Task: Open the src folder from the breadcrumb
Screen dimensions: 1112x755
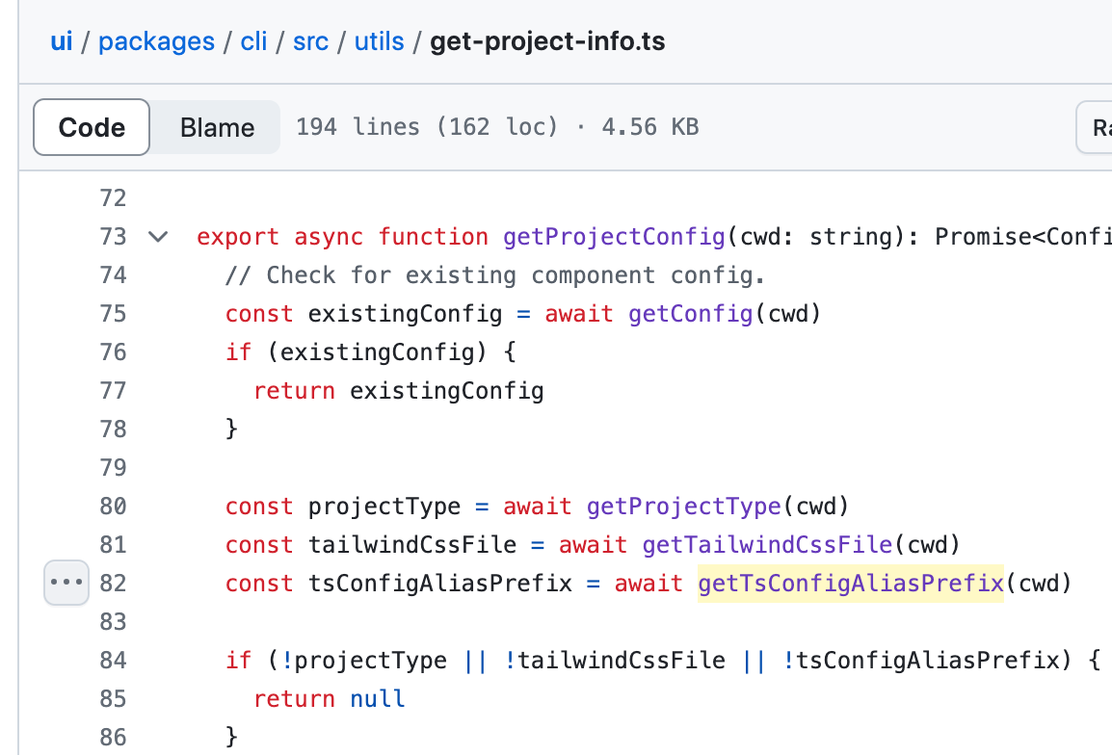Action: click(310, 40)
